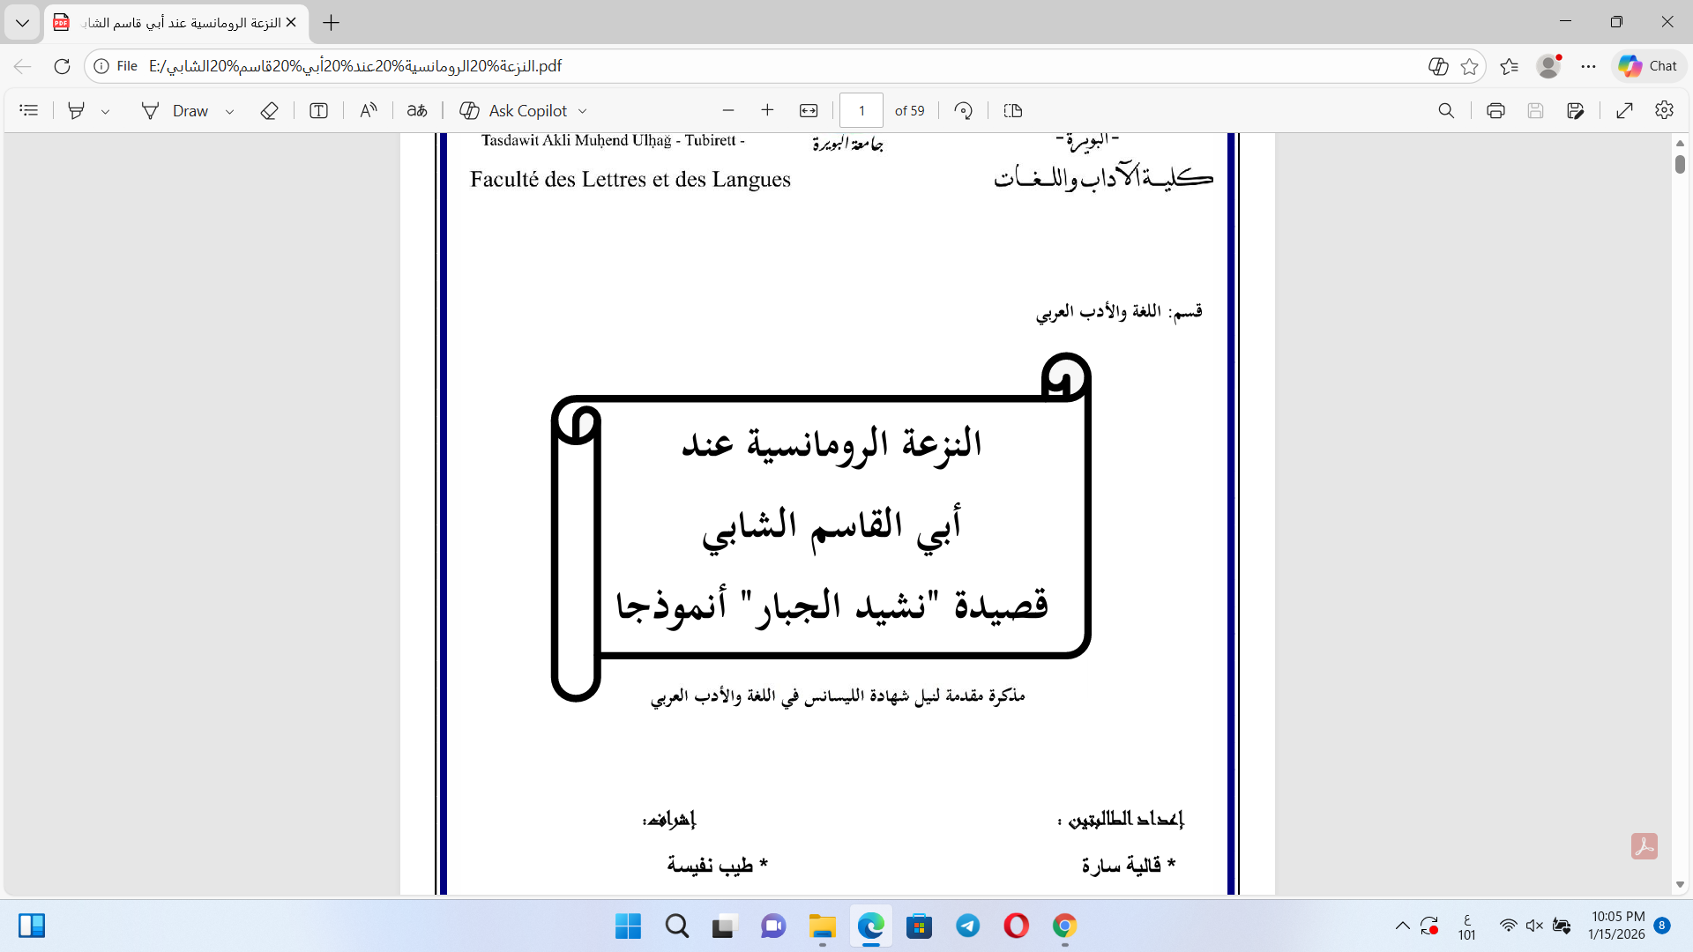
Task: Fit the page to width
Action: click(809, 110)
